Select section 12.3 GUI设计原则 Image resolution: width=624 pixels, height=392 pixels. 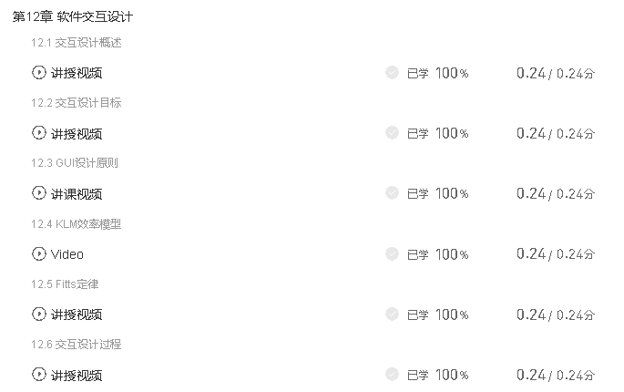click(75, 163)
